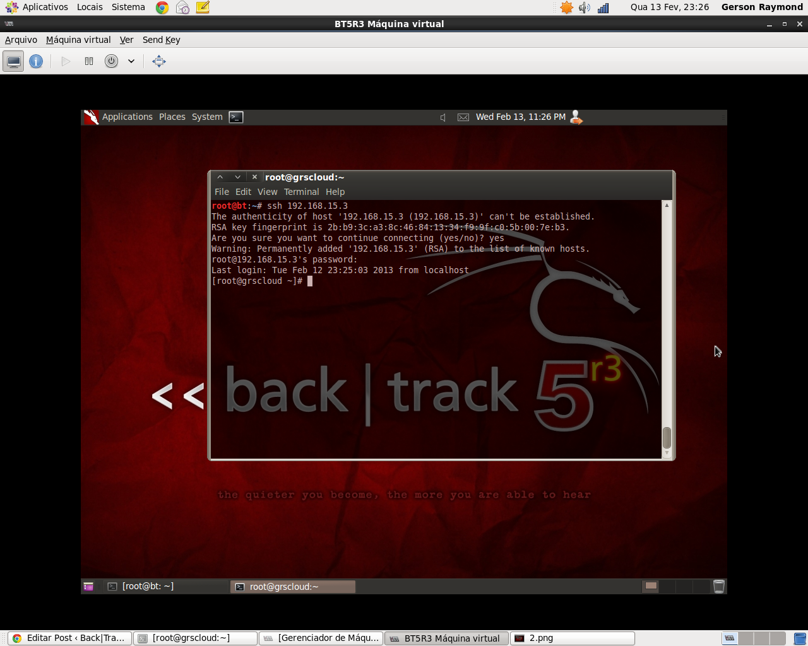Open the host Aplicativos menu
Viewport: 808px width, 646px height.
point(38,7)
